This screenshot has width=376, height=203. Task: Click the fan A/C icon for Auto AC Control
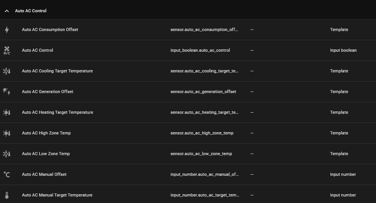(x=7, y=51)
